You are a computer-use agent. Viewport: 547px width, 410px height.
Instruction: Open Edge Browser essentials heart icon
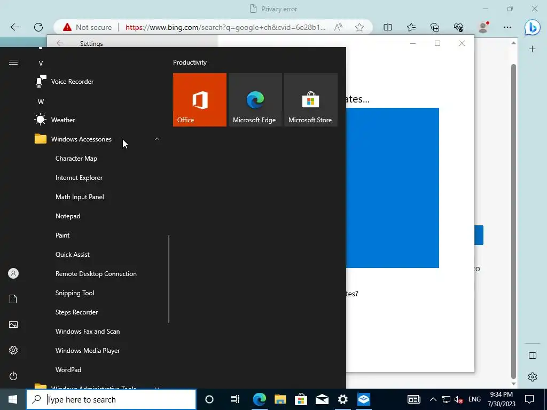(458, 27)
